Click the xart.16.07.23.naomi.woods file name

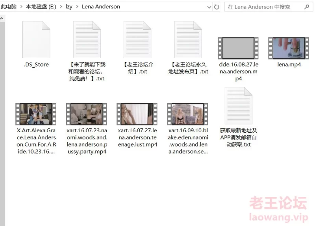pos(87,141)
